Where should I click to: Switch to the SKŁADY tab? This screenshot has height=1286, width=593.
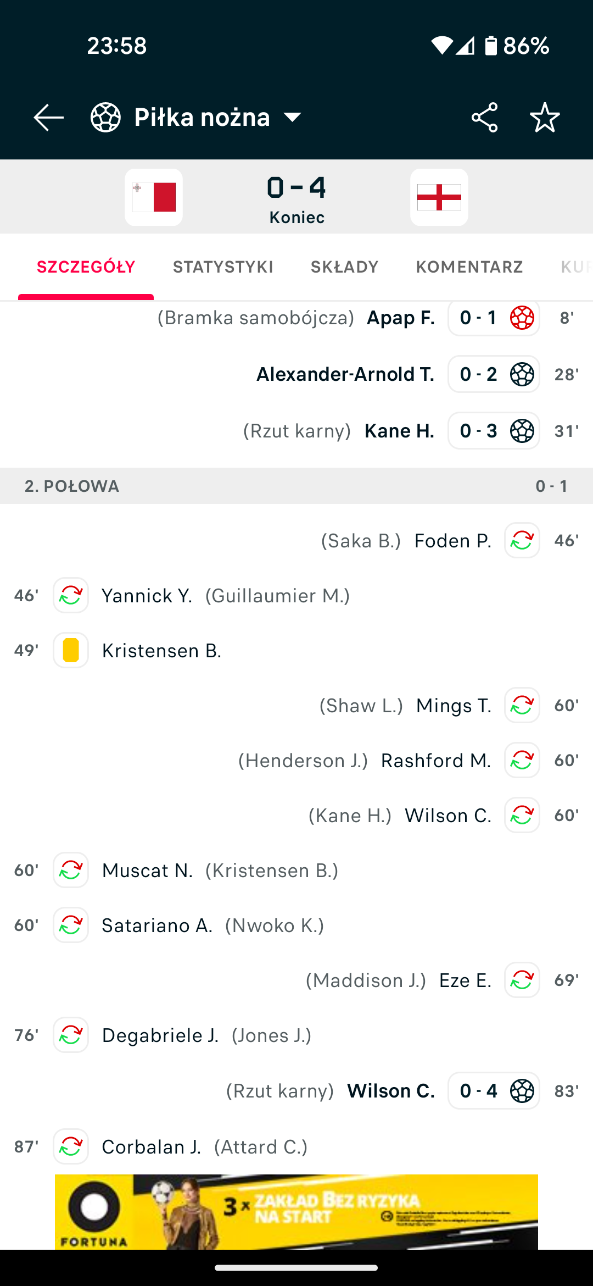point(344,267)
